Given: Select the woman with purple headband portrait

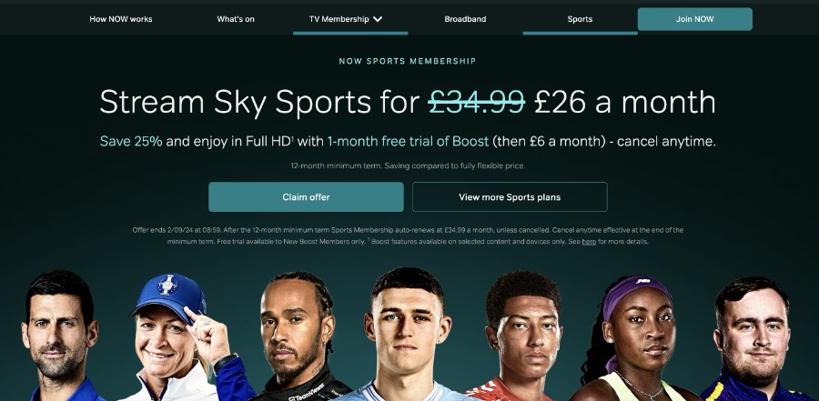Looking at the screenshot, I should pos(633,338).
